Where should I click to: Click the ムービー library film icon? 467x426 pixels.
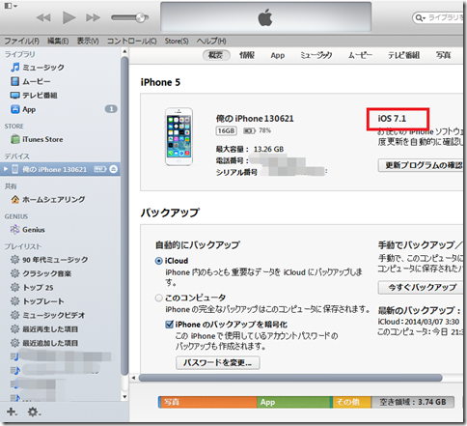[14, 81]
